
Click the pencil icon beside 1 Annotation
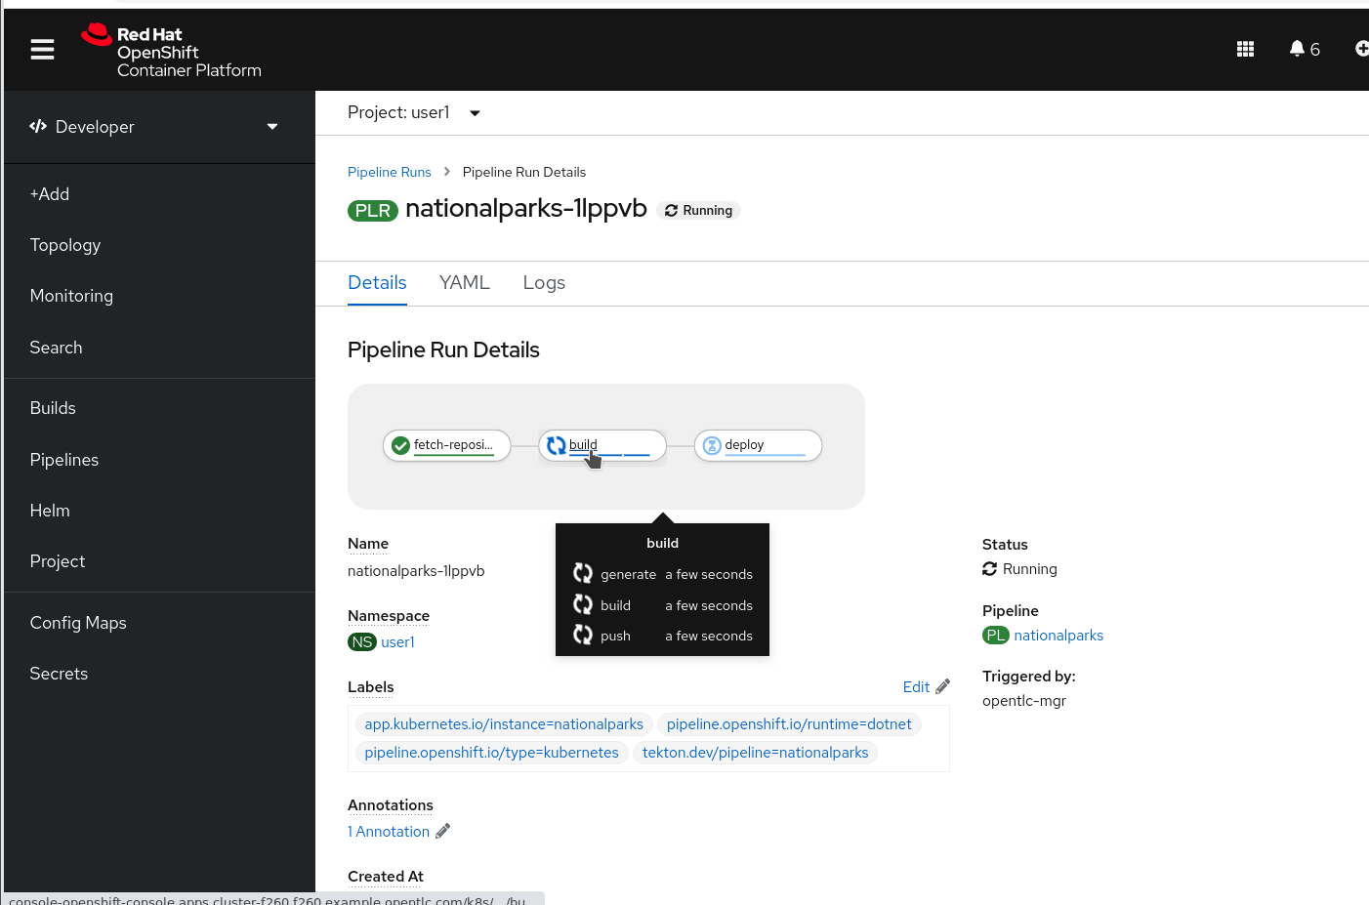click(442, 831)
